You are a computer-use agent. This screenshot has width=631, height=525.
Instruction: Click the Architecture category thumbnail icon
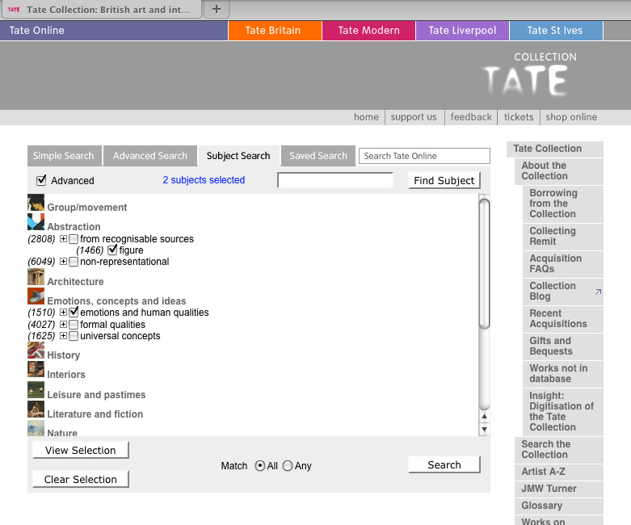coord(36,277)
